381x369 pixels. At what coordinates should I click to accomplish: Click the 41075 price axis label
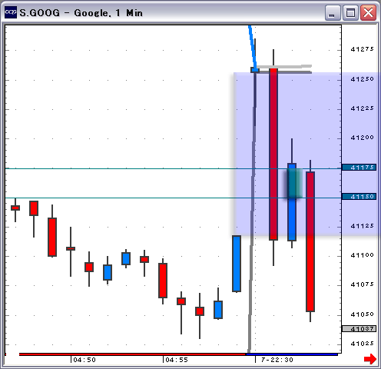click(362, 284)
